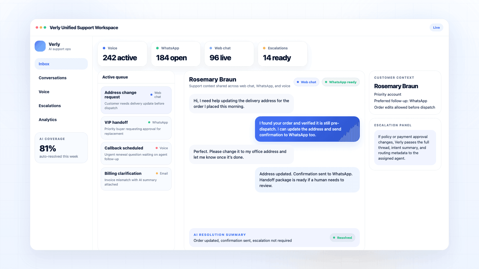Select the orange Escalations status icon

[264, 48]
